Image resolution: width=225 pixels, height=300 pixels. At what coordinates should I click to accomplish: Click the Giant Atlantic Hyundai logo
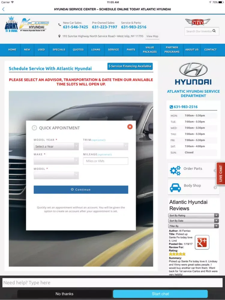(x=27, y=25)
